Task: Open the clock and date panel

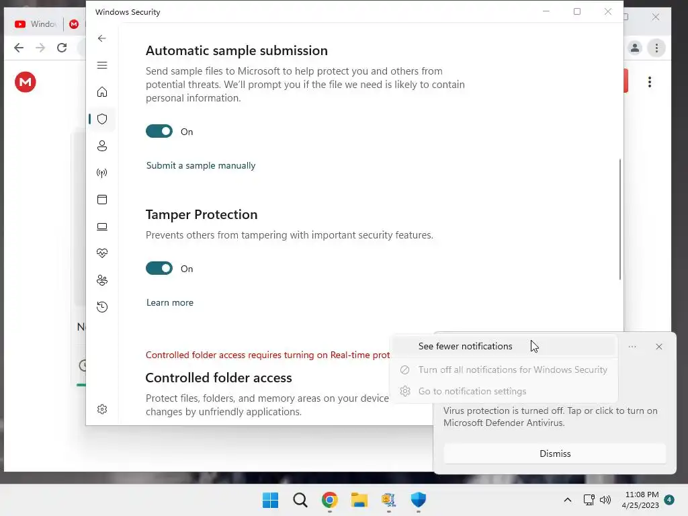Action: (x=640, y=500)
